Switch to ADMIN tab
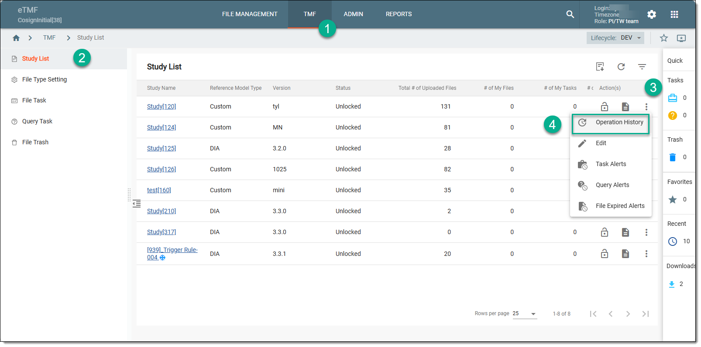Image resolution: width=701 pixels, height=347 pixels. [x=353, y=14]
